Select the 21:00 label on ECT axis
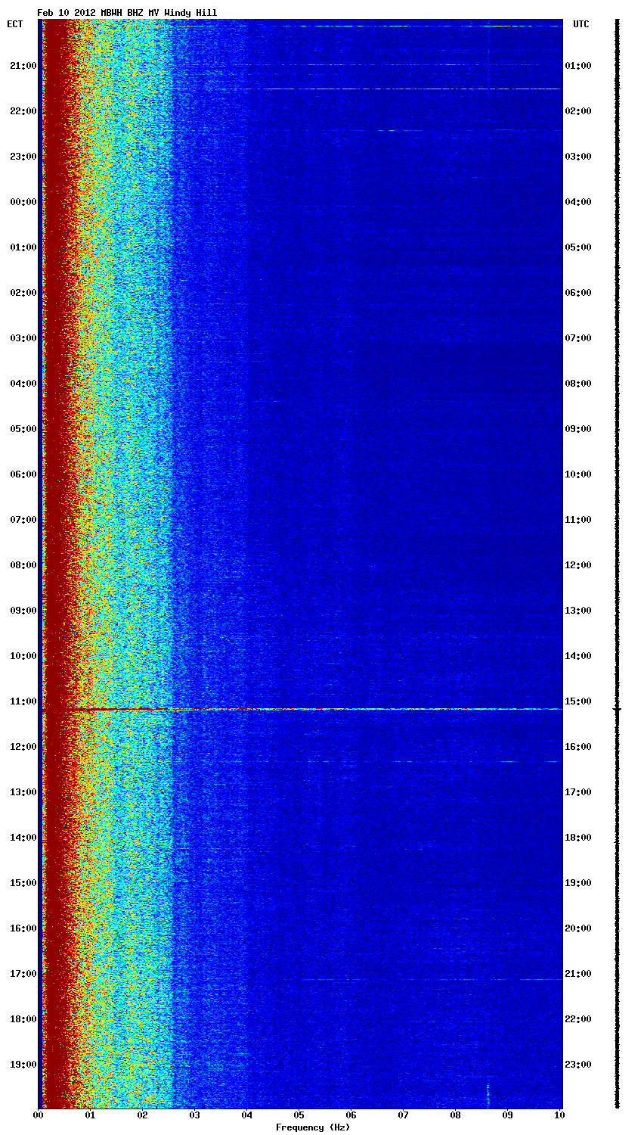The width and height of the screenshot is (644, 1135). (x=23, y=66)
